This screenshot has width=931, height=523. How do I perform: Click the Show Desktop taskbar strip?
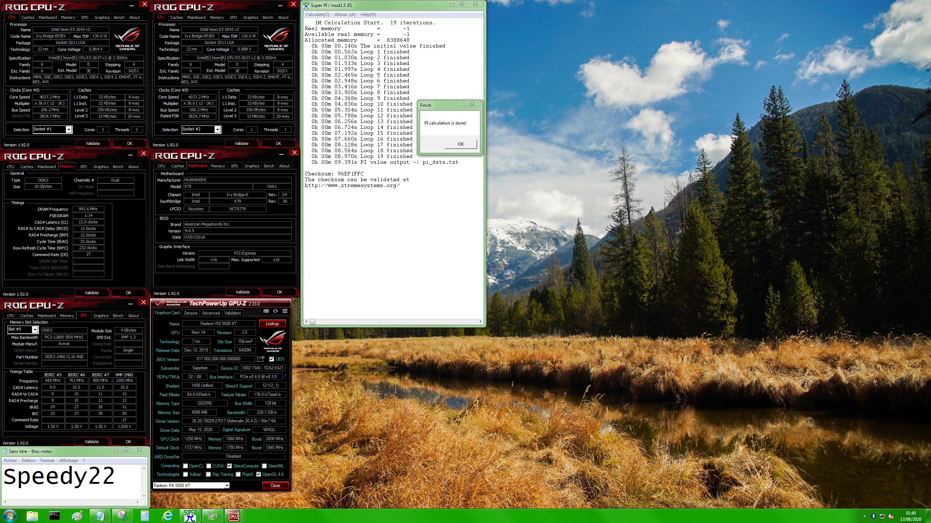pos(928,516)
